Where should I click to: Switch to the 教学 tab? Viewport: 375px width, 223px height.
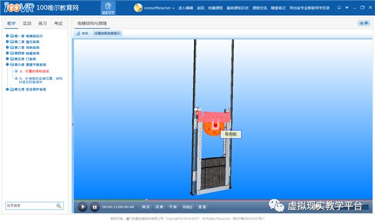click(11, 23)
